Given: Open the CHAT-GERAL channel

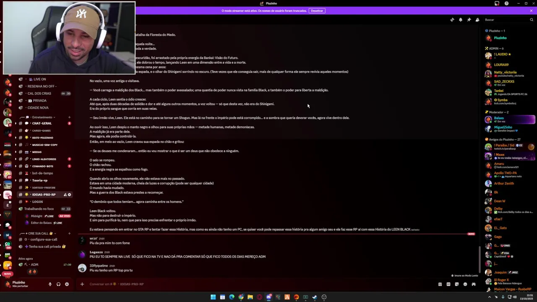Looking at the screenshot, I should pyautogui.click(x=44, y=123).
